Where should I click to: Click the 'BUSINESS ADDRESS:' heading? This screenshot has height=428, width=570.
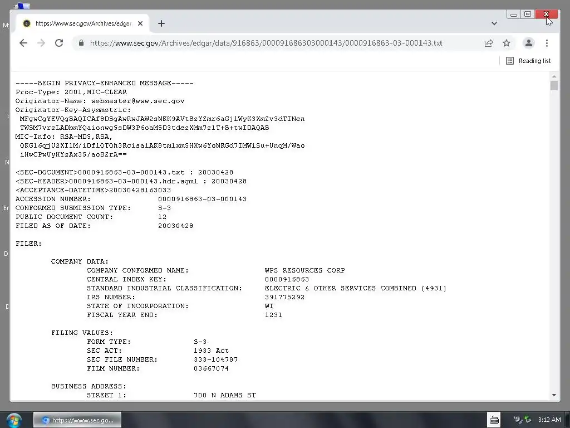[89, 387]
